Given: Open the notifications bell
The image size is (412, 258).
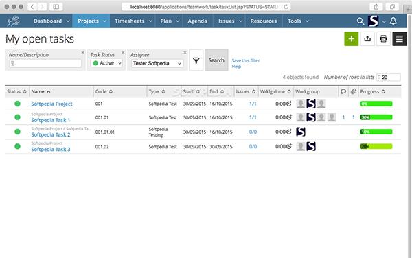Looking at the screenshot, I should (393, 21).
